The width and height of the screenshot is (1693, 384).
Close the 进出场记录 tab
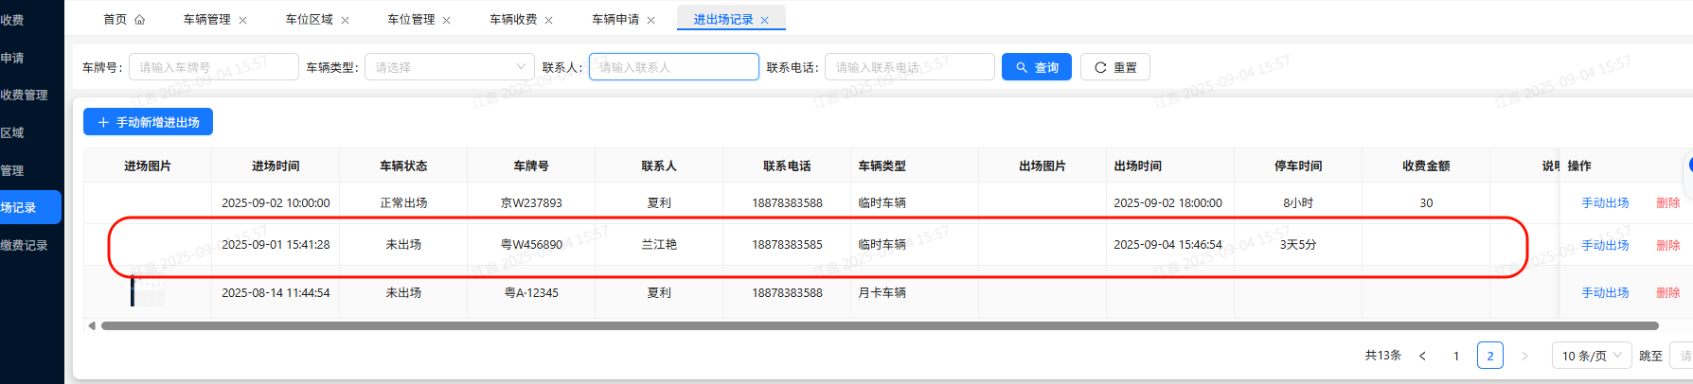[765, 20]
